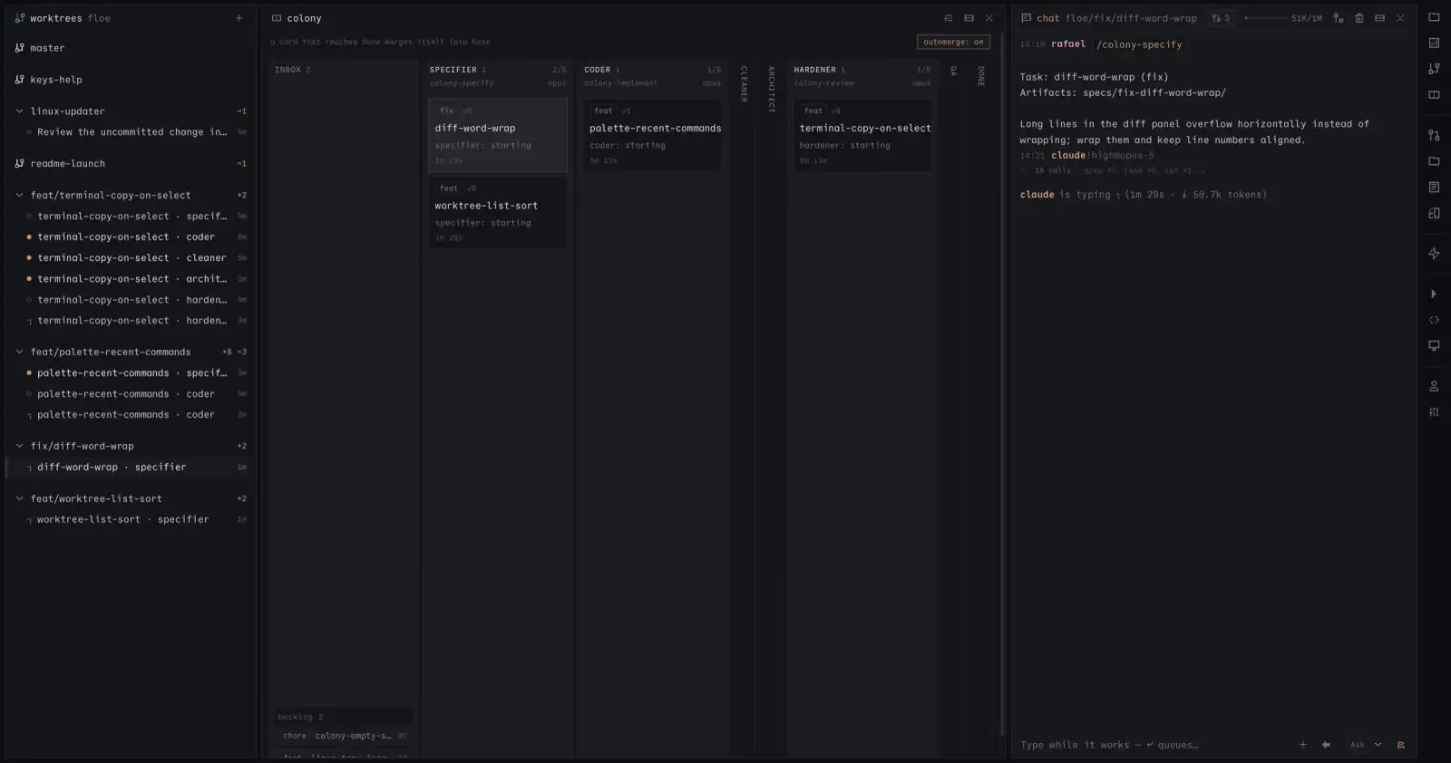Screen dimensions: 1451x763
Task: Delete chat with the trash icon
Action: [1359, 18]
